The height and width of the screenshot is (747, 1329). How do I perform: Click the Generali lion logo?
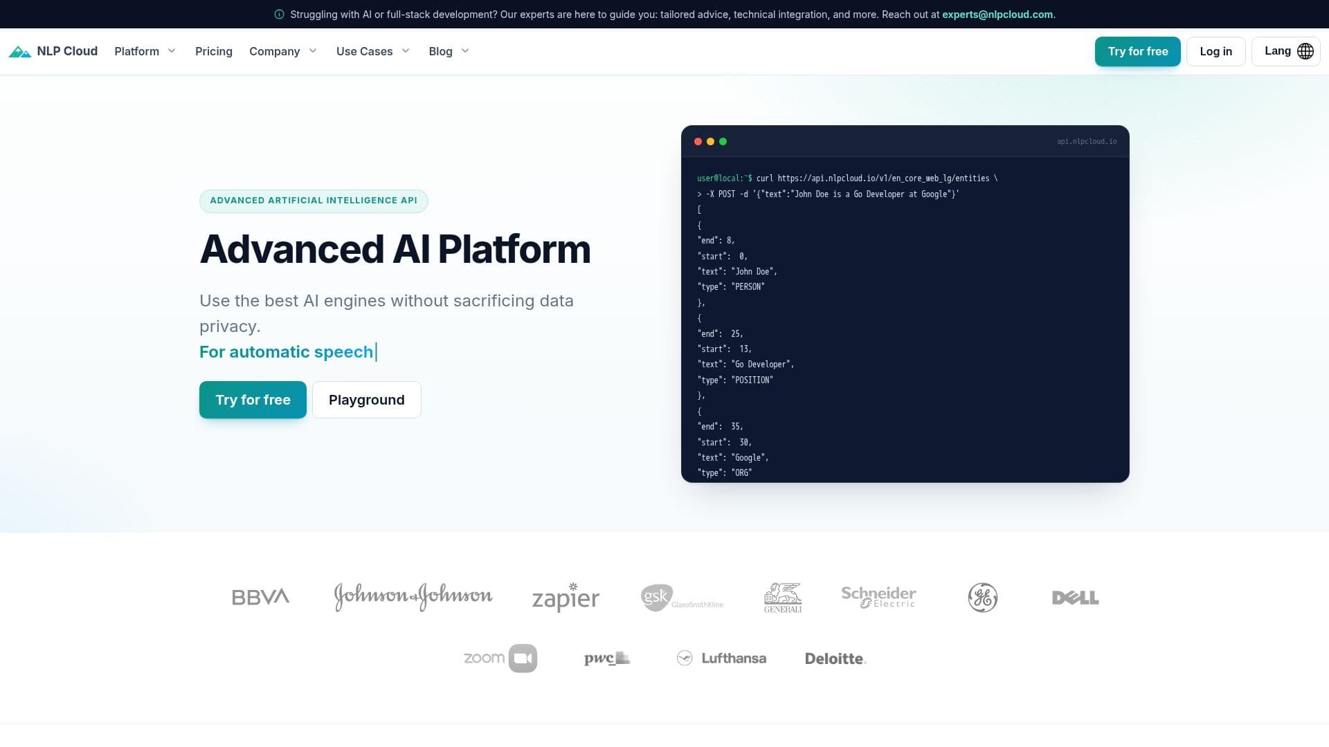[x=783, y=597]
